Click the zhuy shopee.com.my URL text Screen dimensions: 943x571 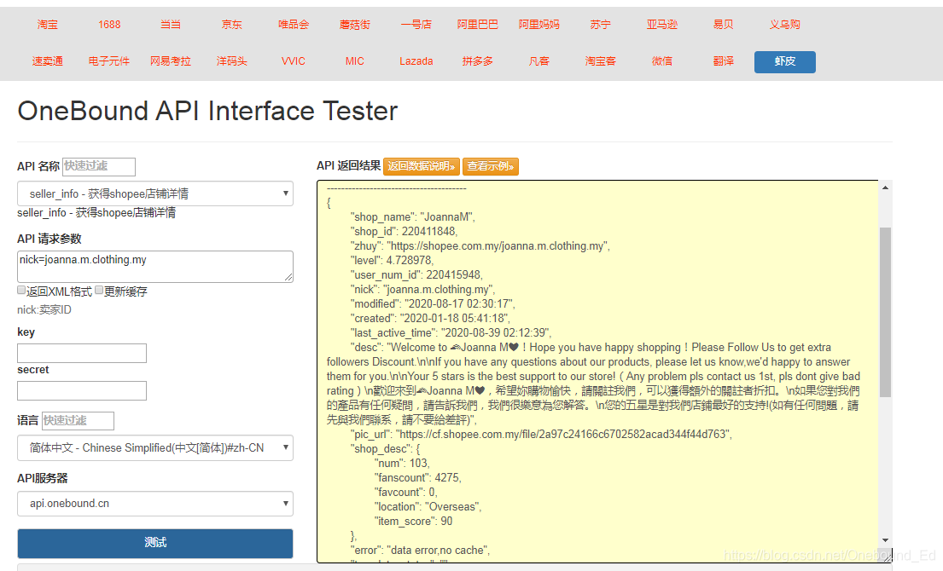pyautogui.click(x=498, y=246)
